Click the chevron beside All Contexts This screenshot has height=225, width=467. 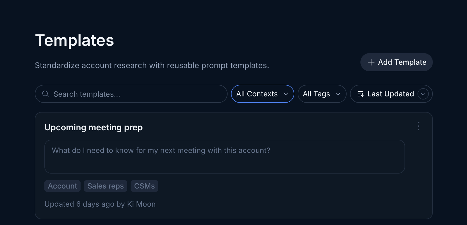tap(286, 94)
